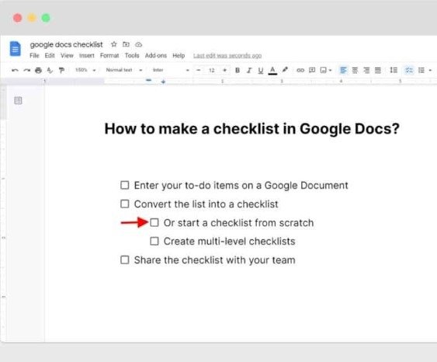
Task: Open the zoom level dropdown
Action: click(85, 70)
